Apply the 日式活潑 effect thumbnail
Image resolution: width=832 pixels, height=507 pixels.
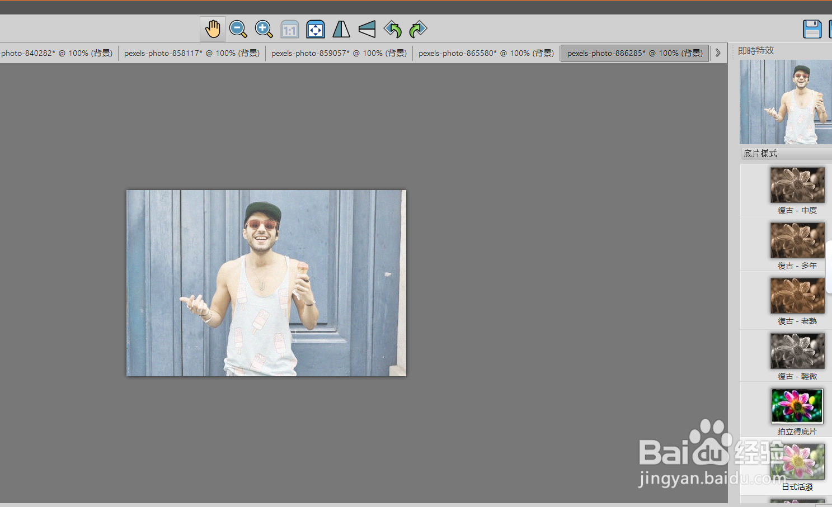point(797,462)
